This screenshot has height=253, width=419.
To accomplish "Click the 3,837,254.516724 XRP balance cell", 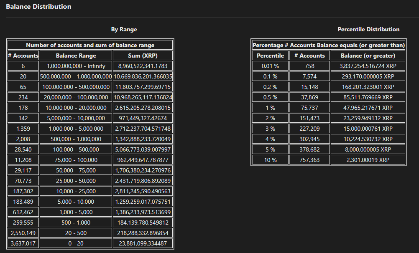I will [368, 66].
